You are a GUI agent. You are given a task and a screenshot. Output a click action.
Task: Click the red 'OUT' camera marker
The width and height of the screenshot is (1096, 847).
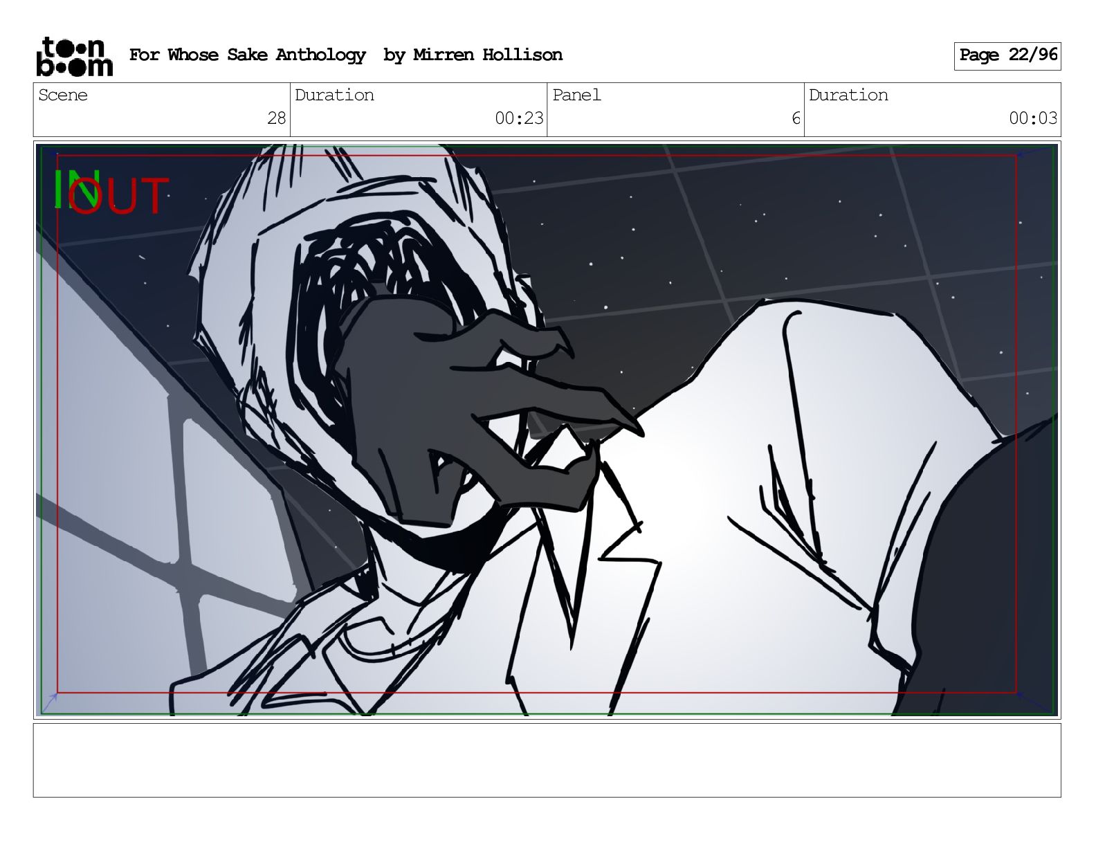click(119, 197)
